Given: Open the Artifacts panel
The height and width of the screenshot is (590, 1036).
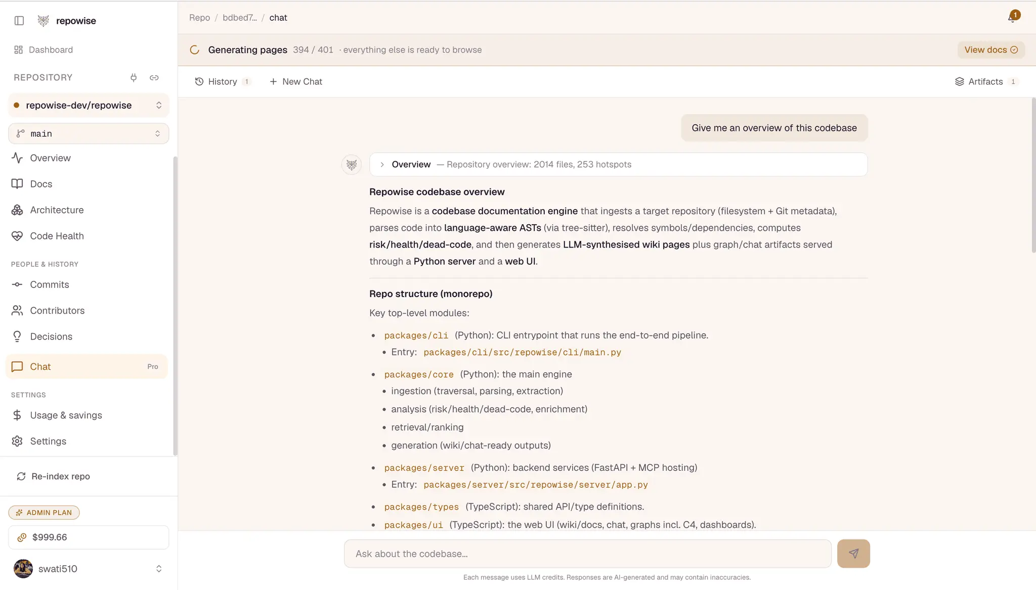Looking at the screenshot, I should [x=986, y=82].
